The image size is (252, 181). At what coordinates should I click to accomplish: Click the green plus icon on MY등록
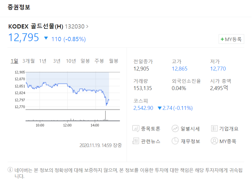pyautogui.click(x=222, y=39)
